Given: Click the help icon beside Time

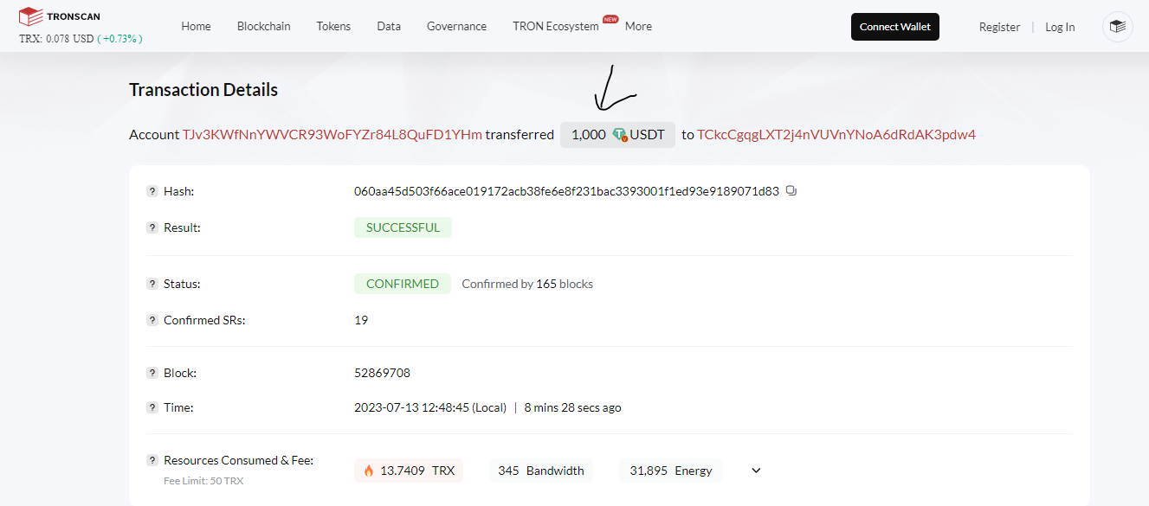Looking at the screenshot, I should [152, 407].
